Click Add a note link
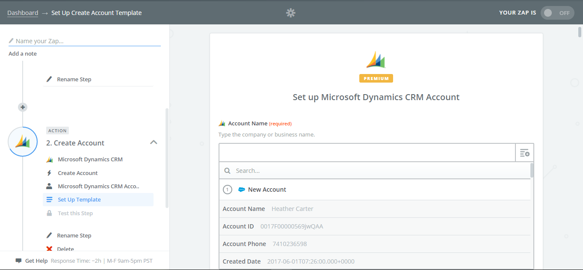 point(23,54)
